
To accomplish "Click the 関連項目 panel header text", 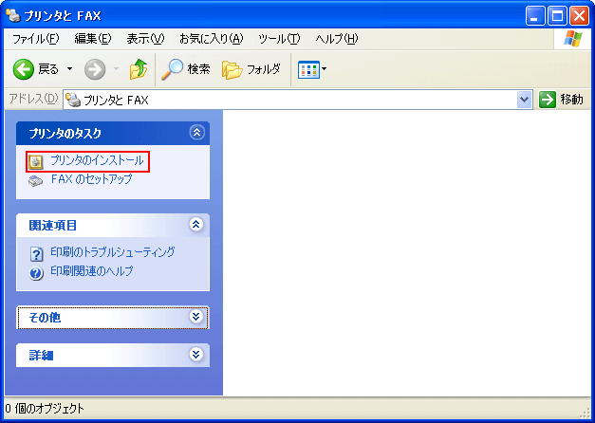I will pyautogui.click(x=53, y=226).
